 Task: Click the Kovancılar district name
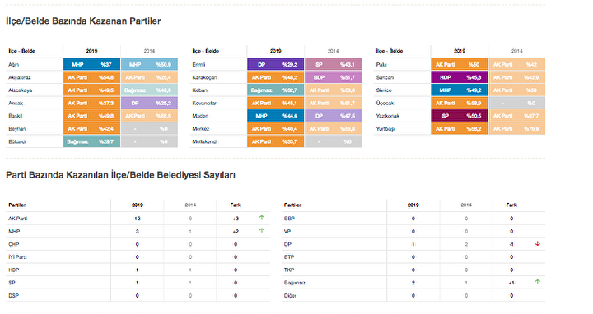204,104
